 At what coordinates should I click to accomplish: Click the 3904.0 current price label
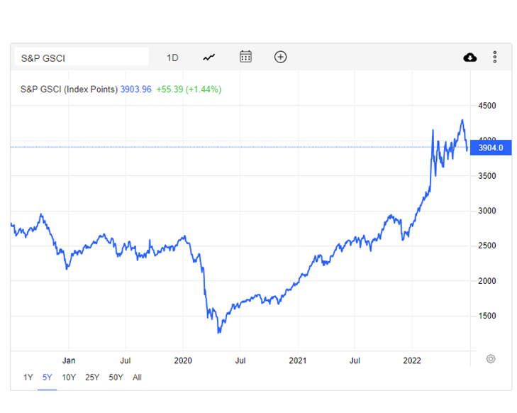coord(491,148)
